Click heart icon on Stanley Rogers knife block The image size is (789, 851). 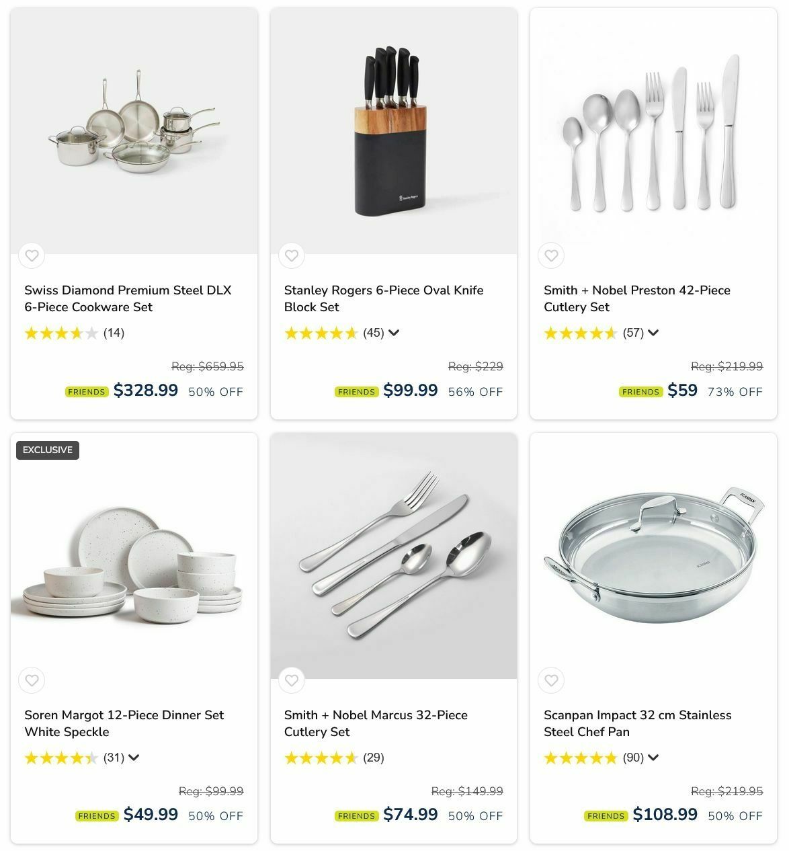tap(292, 255)
